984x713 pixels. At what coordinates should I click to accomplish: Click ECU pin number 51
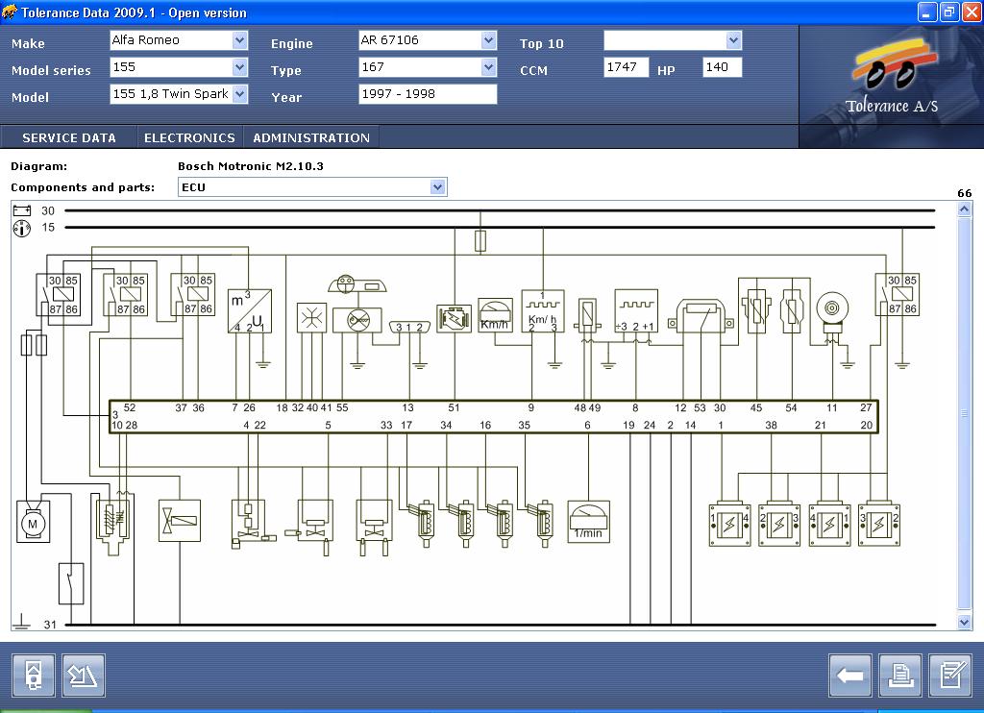(454, 407)
